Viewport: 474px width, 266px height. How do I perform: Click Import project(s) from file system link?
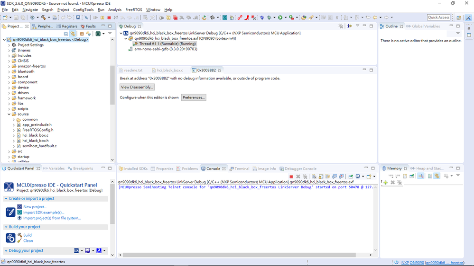[x=52, y=218]
